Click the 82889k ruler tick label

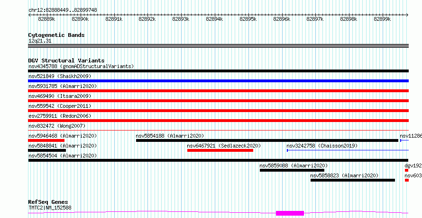point(46,19)
